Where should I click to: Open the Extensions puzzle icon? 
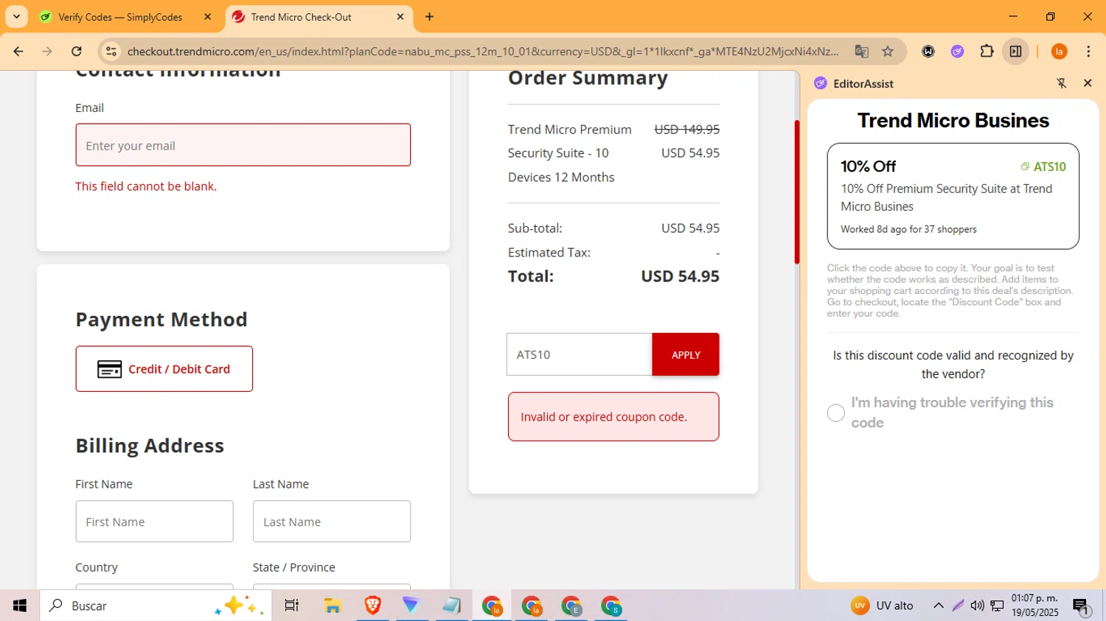[x=987, y=52]
